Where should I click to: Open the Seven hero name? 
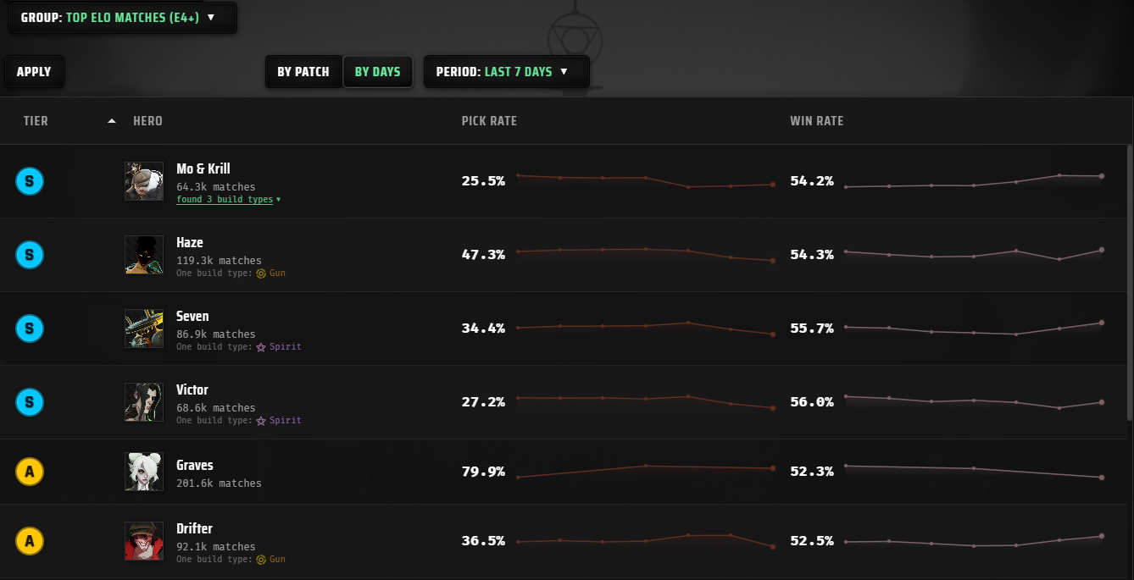[192, 316]
